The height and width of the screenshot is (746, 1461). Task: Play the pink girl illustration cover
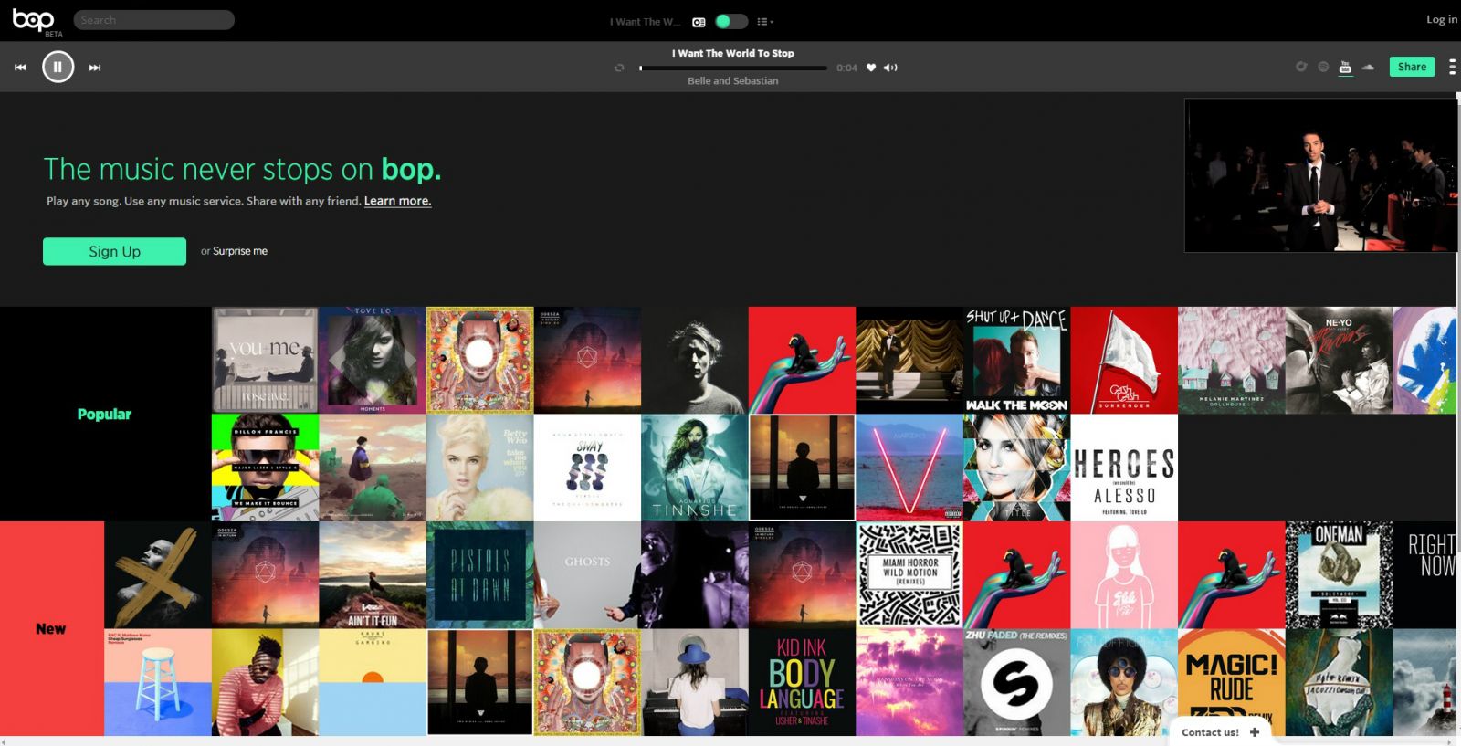pos(1124,575)
